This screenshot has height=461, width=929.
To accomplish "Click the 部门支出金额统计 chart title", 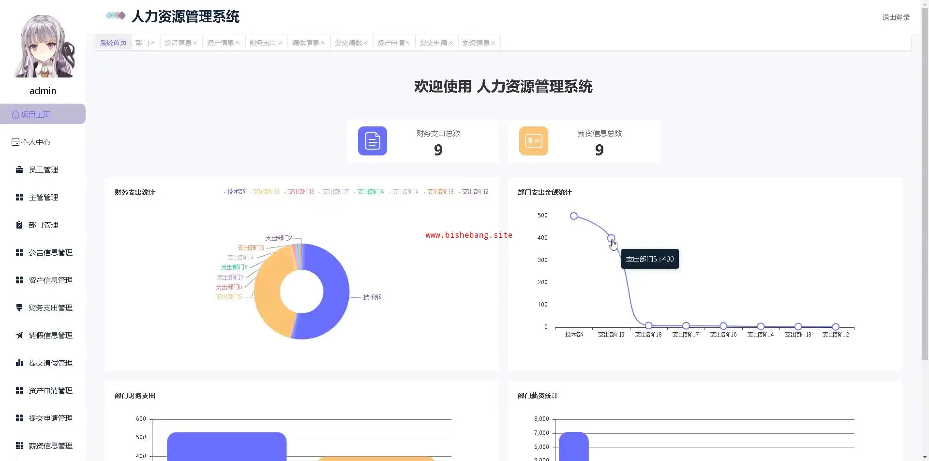I will [545, 192].
